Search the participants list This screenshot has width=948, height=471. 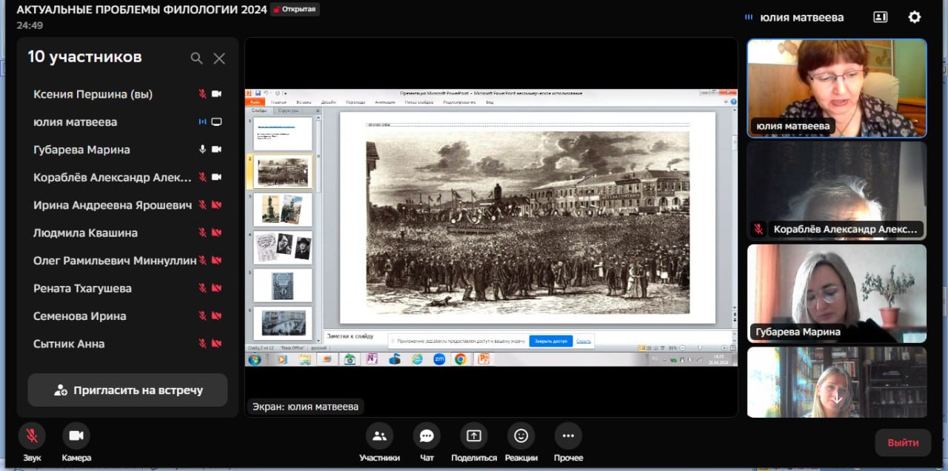click(x=196, y=58)
